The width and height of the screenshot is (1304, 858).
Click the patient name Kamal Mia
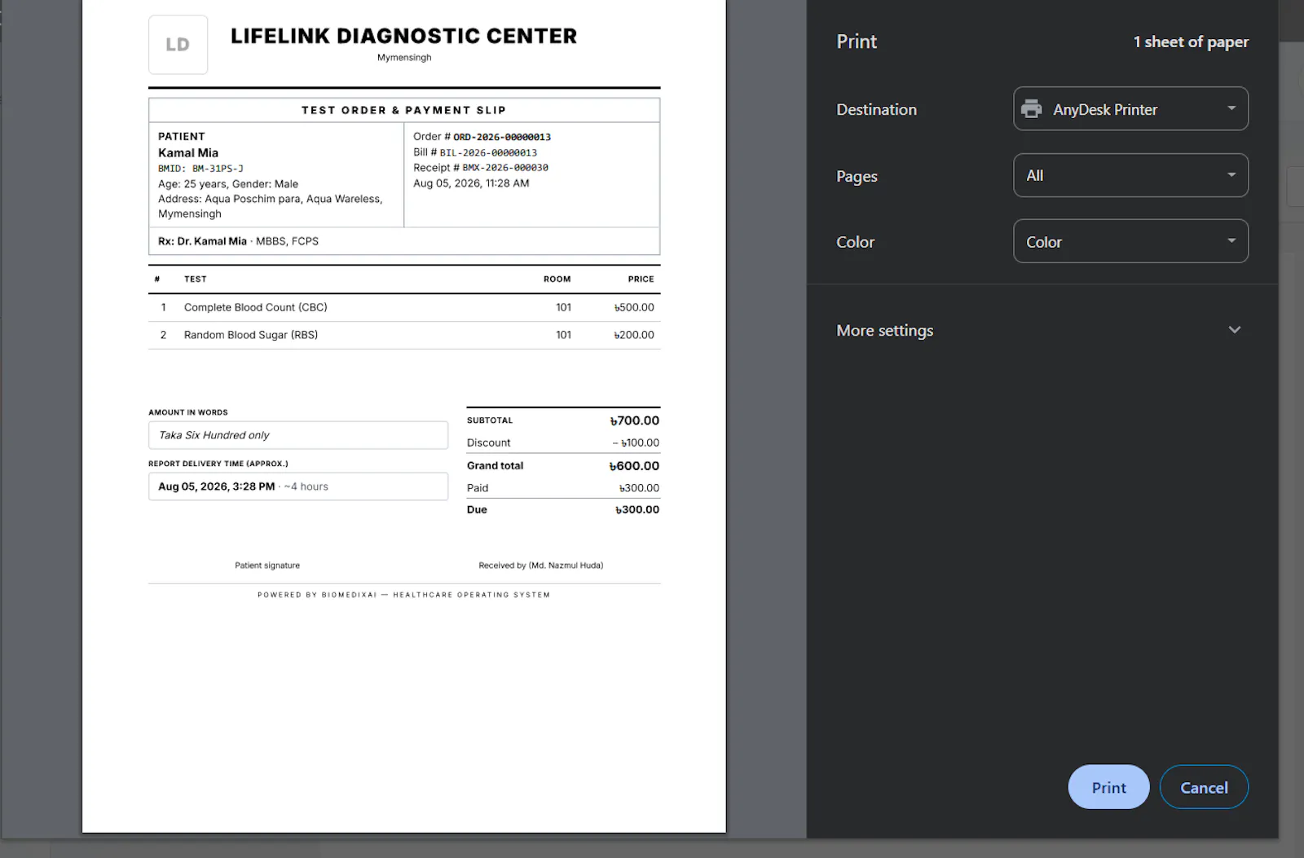coord(188,153)
